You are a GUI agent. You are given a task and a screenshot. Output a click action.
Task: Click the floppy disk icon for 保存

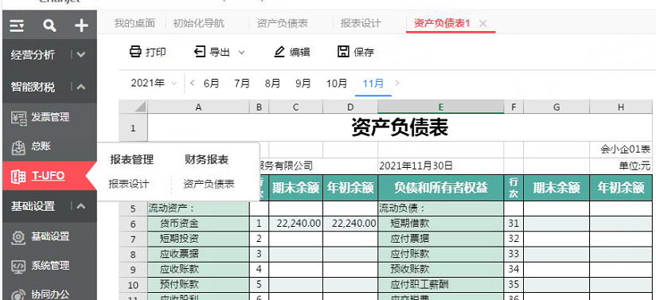(343, 52)
